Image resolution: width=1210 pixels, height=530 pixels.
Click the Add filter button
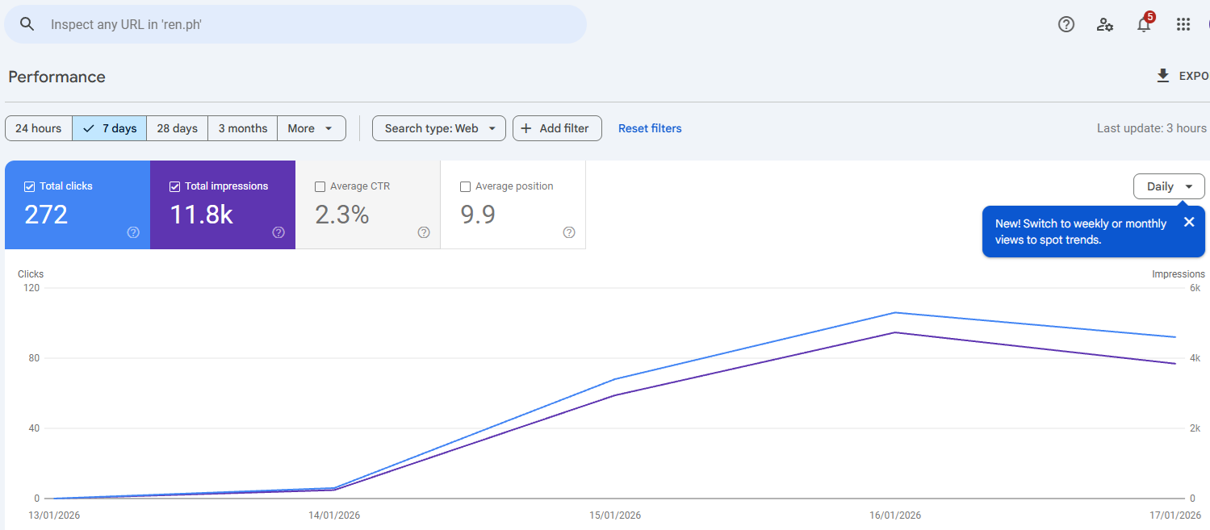coord(557,127)
